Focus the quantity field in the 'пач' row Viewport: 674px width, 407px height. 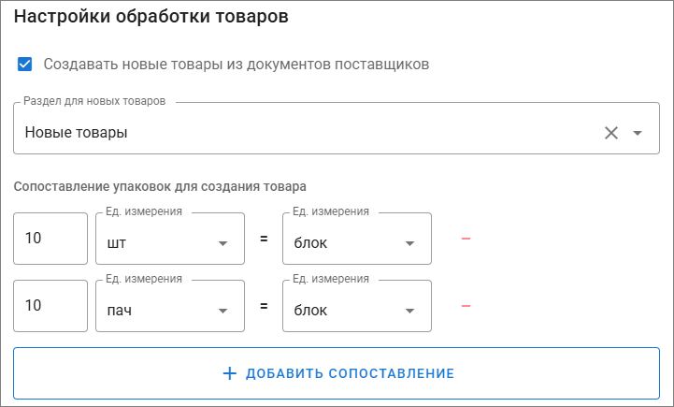(50, 306)
